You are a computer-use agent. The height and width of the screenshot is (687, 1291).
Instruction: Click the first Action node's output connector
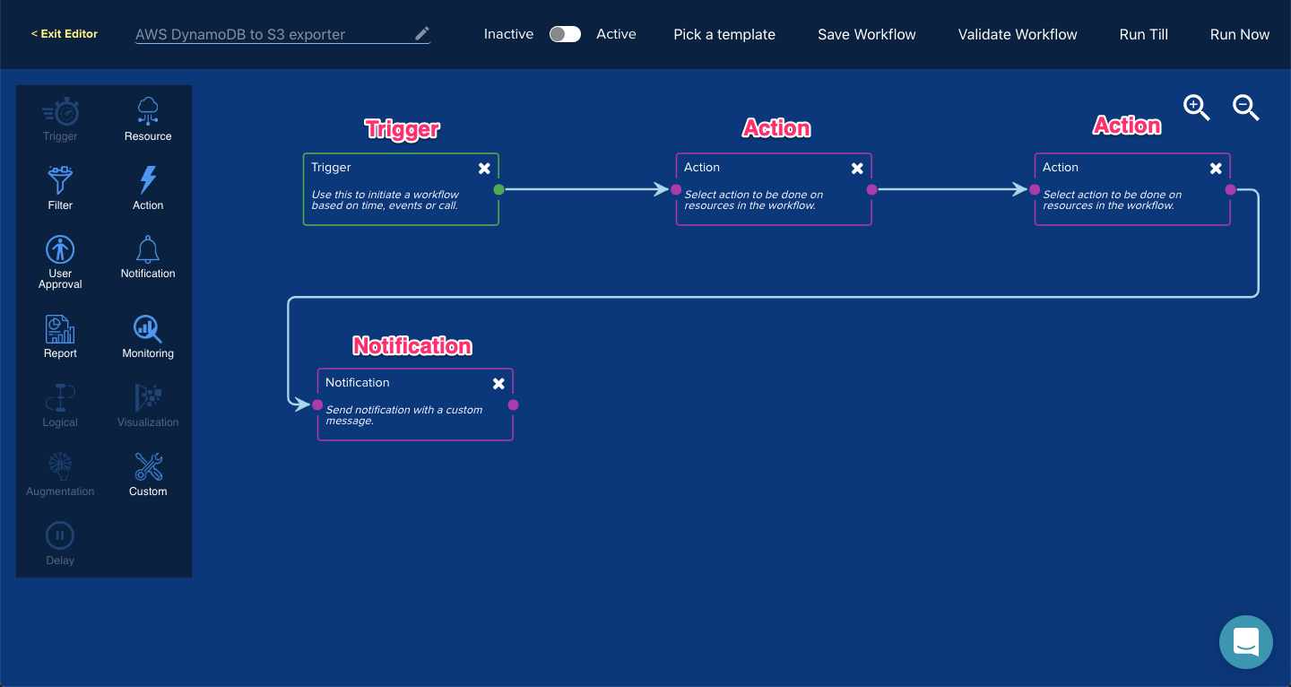pos(871,189)
